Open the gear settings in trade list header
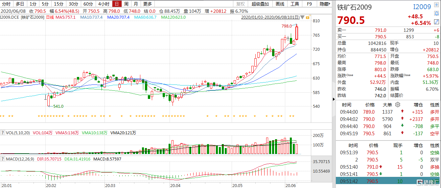Screen dimensions: 441x188 tap(398, 105)
